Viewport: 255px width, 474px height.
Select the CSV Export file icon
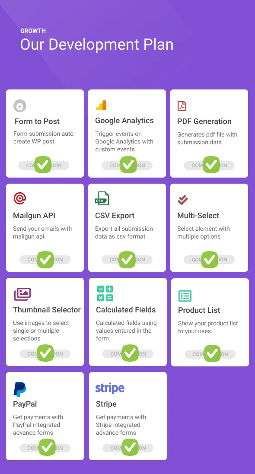click(x=101, y=199)
